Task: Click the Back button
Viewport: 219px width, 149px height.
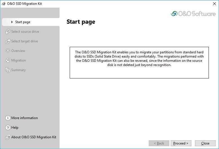Action: pos(159,143)
